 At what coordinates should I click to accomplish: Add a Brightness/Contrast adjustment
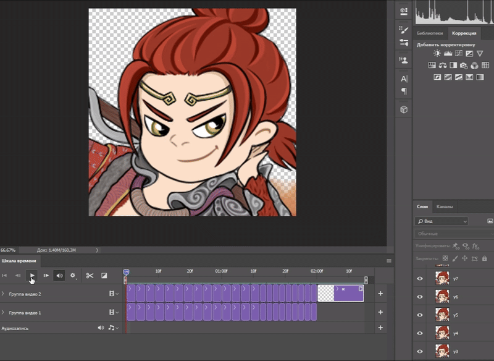coord(437,53)
